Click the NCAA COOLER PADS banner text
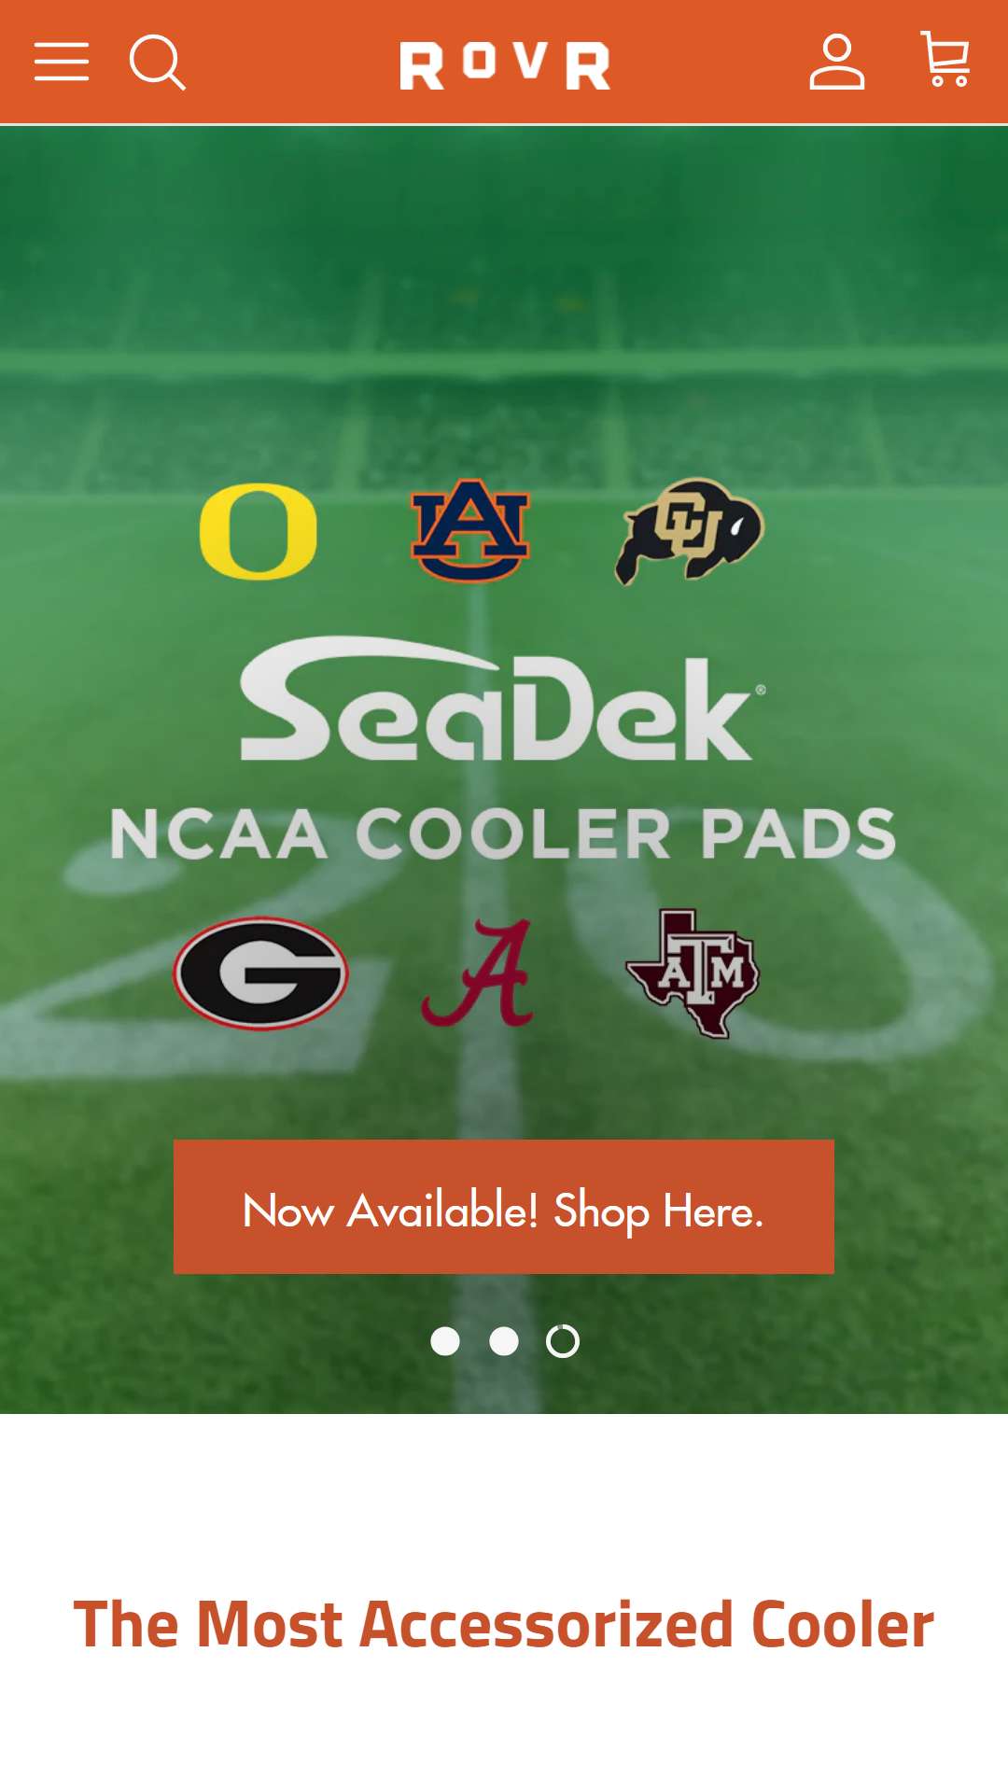The width and height of the screenshot is (1008, 1792). [503, 833]
